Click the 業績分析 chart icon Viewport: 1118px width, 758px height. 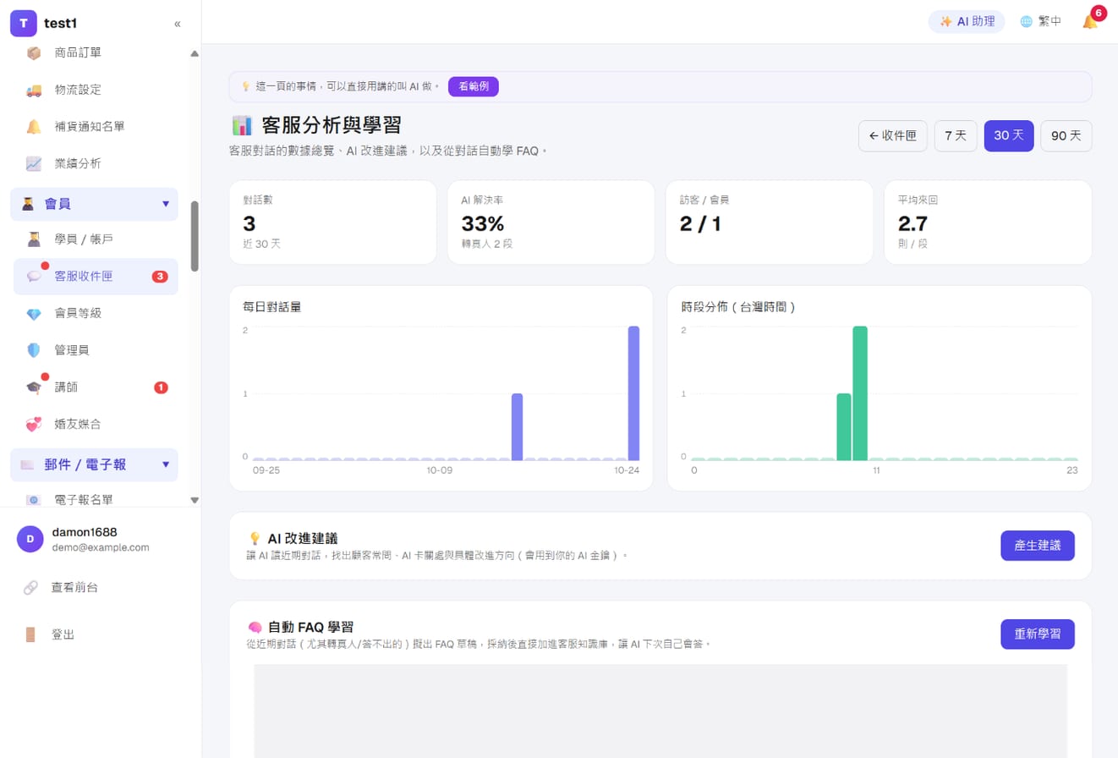(34, 163)
